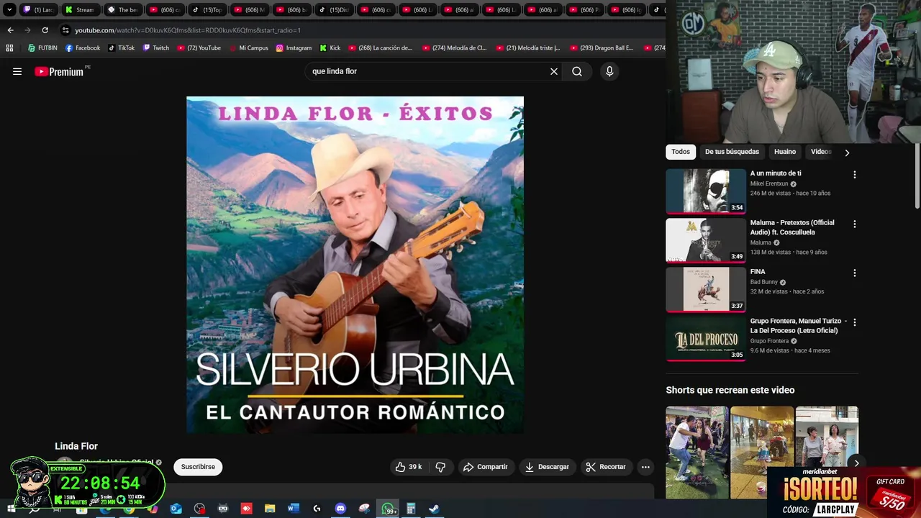Show next filter chips with arrow

click(x=847, y=153)
